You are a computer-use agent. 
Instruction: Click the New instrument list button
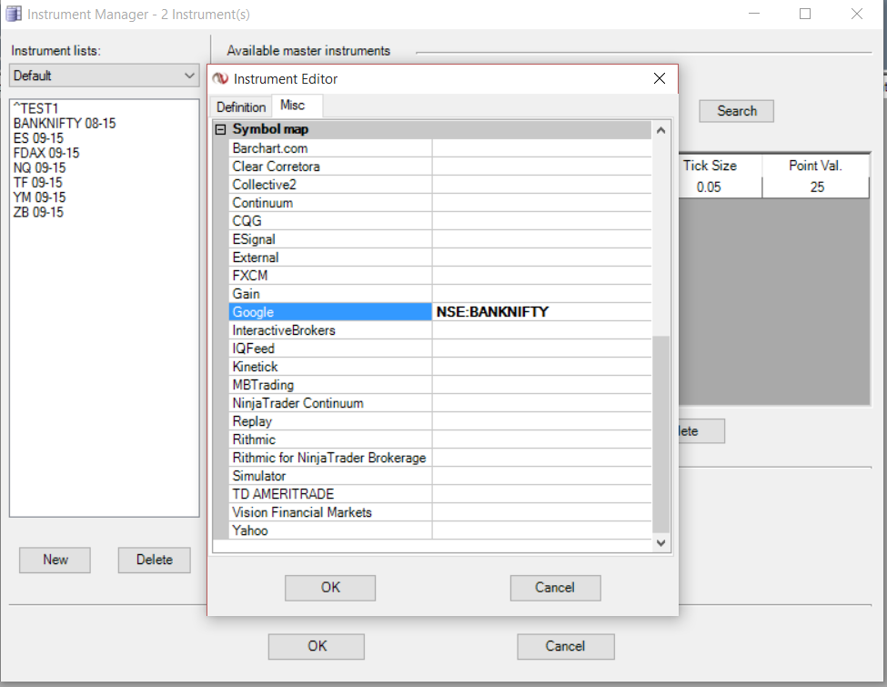coord(55,560)
